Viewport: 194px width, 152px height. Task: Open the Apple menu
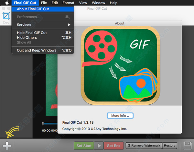(7, 3)
